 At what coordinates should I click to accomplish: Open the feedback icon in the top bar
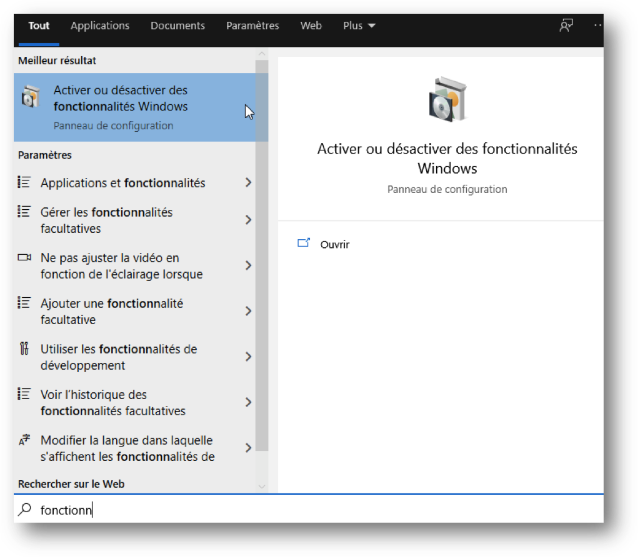pos(566,26)
